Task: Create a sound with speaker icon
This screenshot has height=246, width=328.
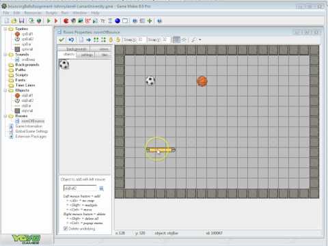Action: 73,20
